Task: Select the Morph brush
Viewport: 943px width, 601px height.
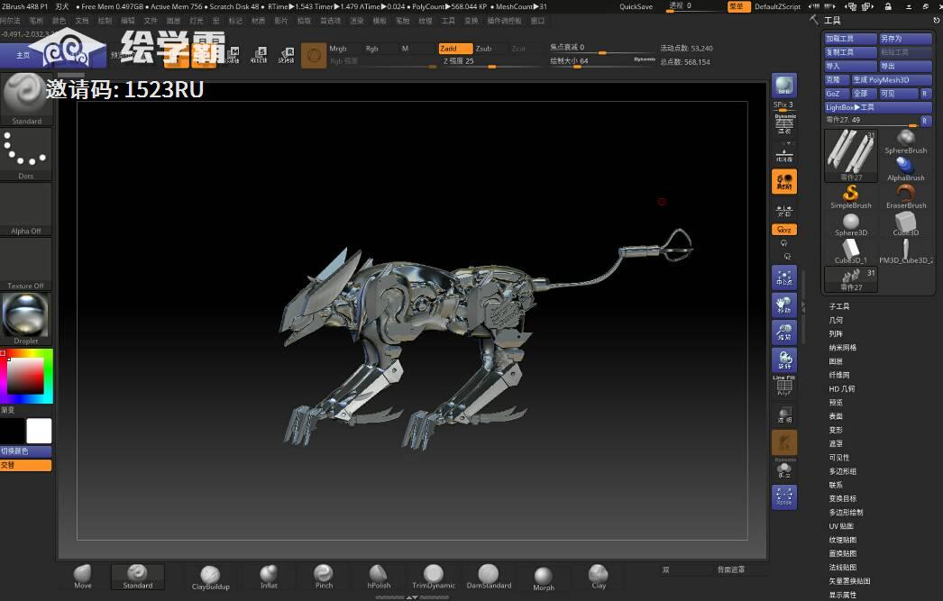Action: 543,578
